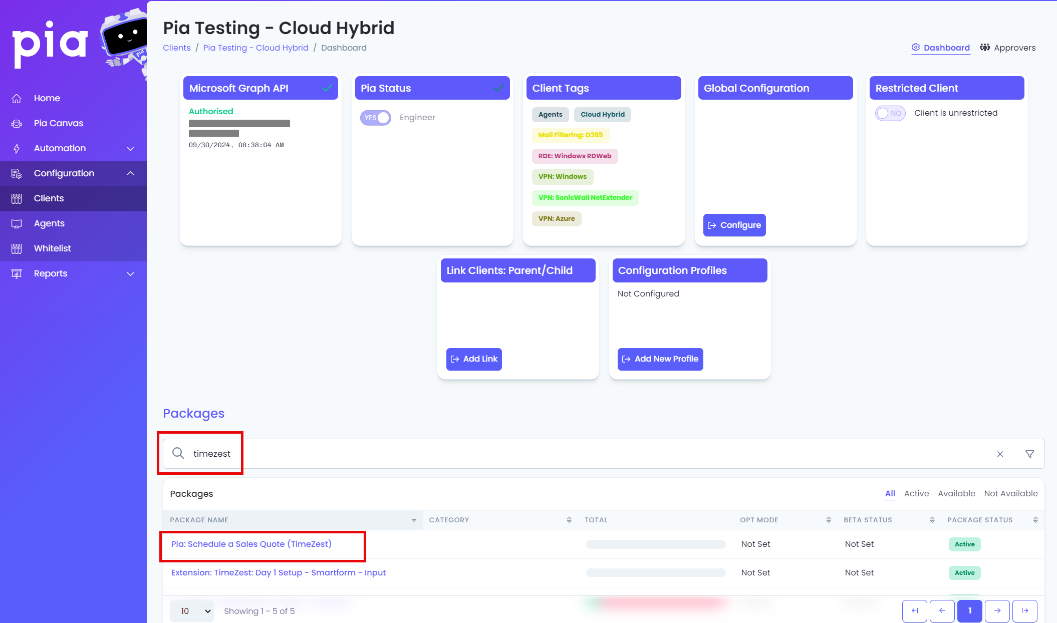
Task: Click the Agents client tag
Action: (550, 115)
